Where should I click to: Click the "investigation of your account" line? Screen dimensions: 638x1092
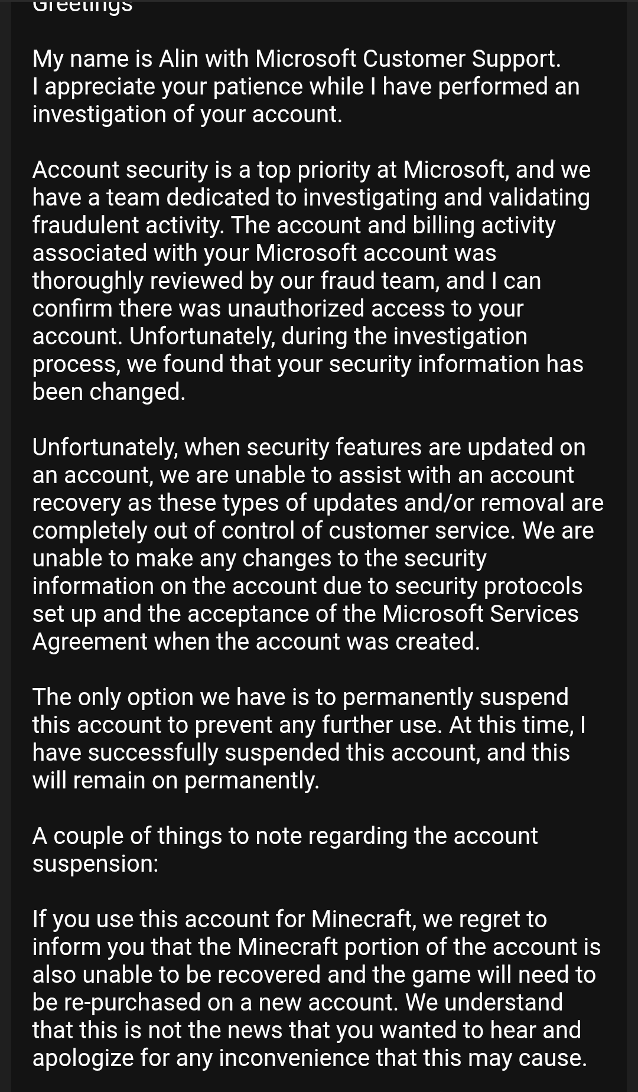tap(187, 114)
